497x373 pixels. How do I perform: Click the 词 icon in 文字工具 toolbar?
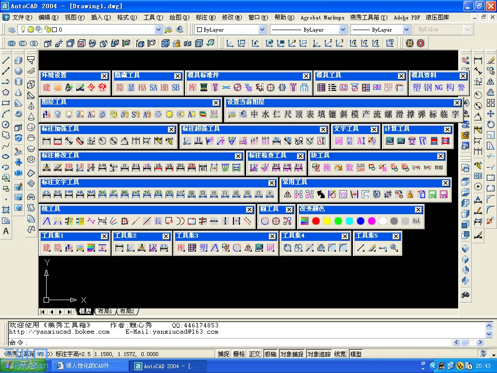pos(338,141)
